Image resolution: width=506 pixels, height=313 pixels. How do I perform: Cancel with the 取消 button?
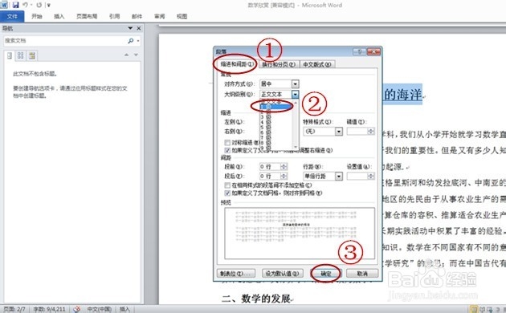pos(362,274)
